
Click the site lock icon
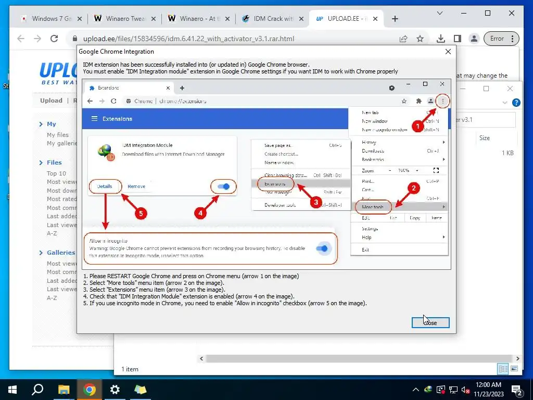75,39
